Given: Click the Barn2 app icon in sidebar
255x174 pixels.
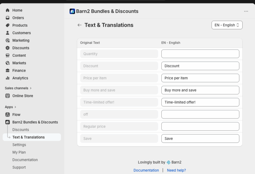Looking at the screenshot, I should [7, 122].
